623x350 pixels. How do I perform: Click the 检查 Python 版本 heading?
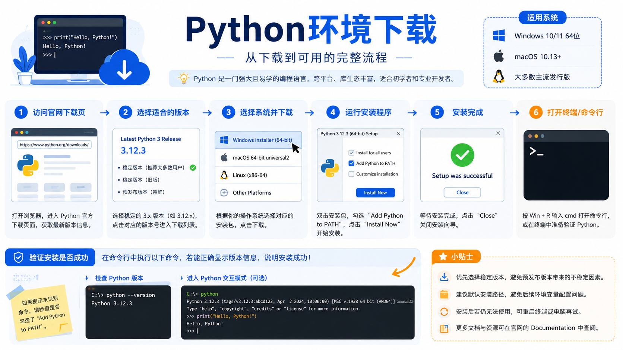(119, 278)
